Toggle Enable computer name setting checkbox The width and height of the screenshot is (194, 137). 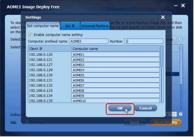30,35
